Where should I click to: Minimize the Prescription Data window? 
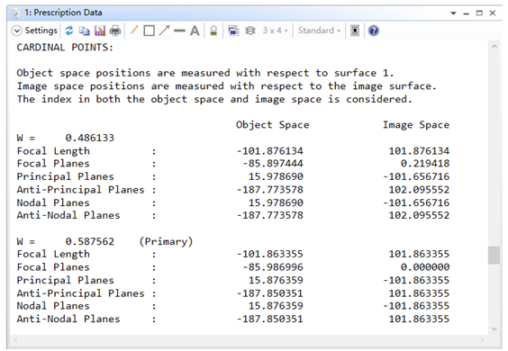point(467,13)
